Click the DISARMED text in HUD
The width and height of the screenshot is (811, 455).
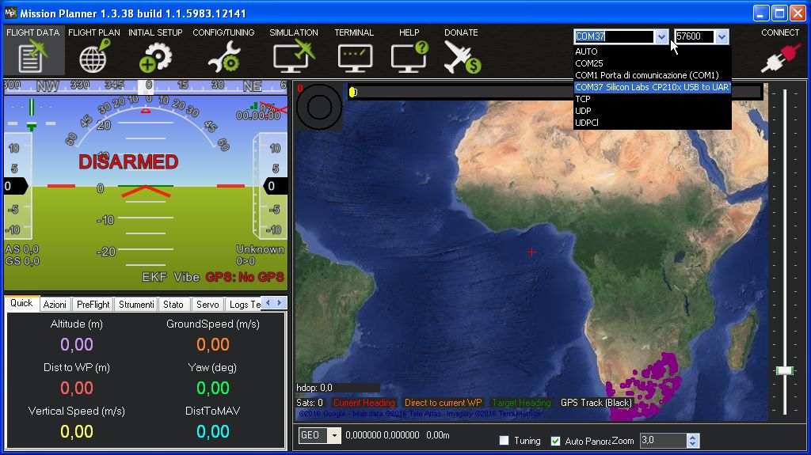click(x=128, y=162)
